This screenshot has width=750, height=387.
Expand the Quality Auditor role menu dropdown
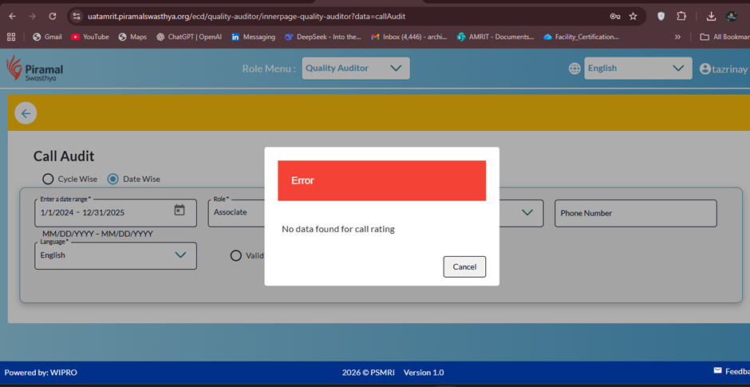coord(354,69)
